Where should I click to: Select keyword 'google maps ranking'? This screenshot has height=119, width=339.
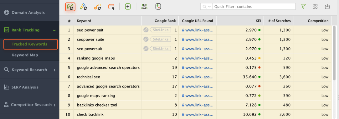96,96
